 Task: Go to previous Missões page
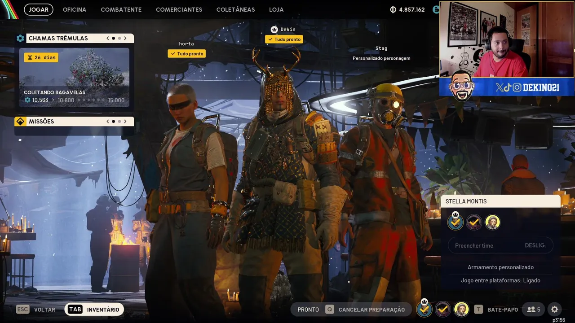108,122
